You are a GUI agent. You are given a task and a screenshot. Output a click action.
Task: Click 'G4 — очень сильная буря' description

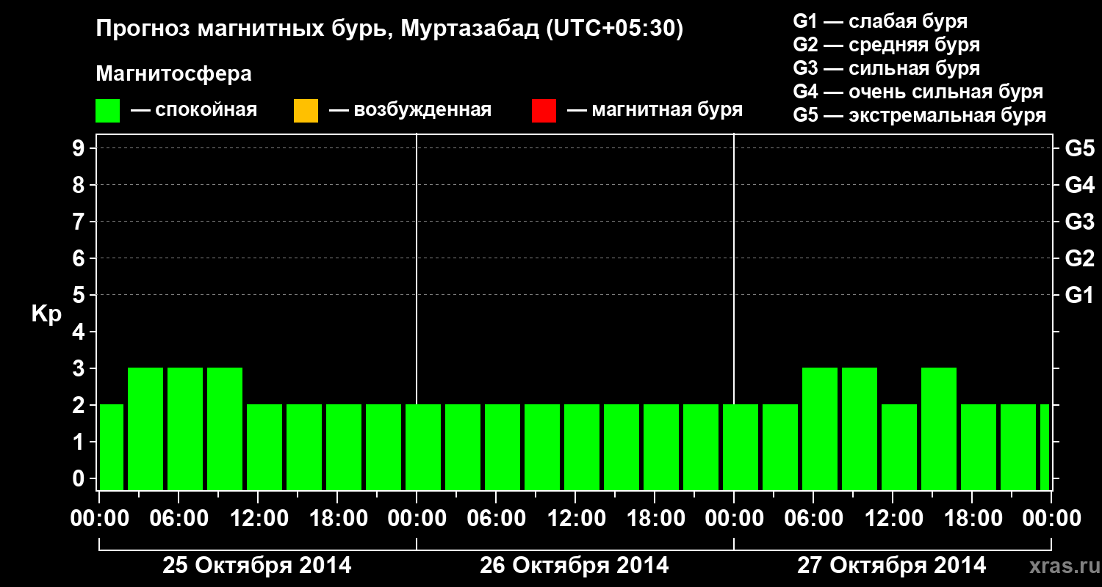(918, 92)
